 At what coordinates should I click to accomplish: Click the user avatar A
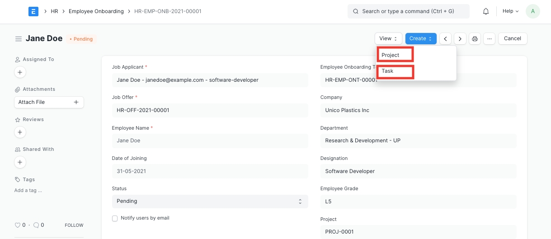coord(532,11)
